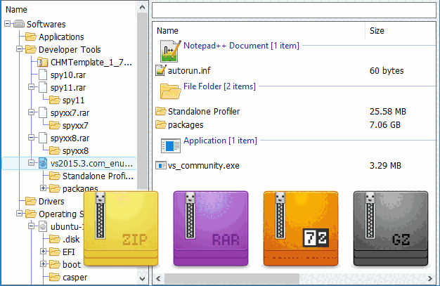Sort file list by Name column

click(167, 31)
